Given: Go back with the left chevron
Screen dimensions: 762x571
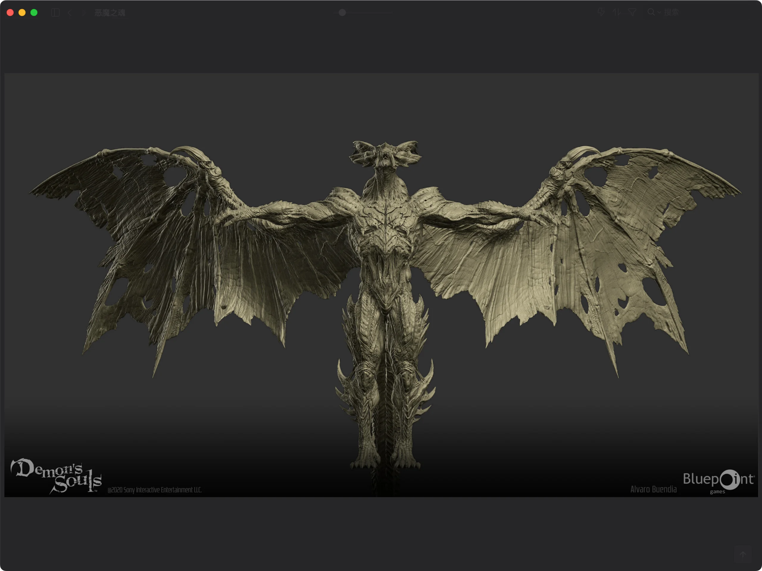Looking at the screenshot, I should (70, 13).
